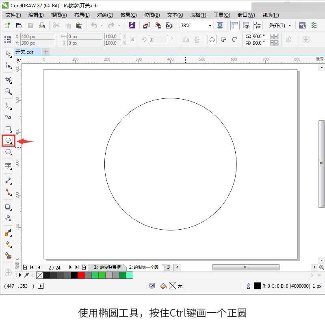The width and height of the screenshot is (325, 326).
Task: Switch to page tab 1: 绘制背景框
Action: [107, 267]
